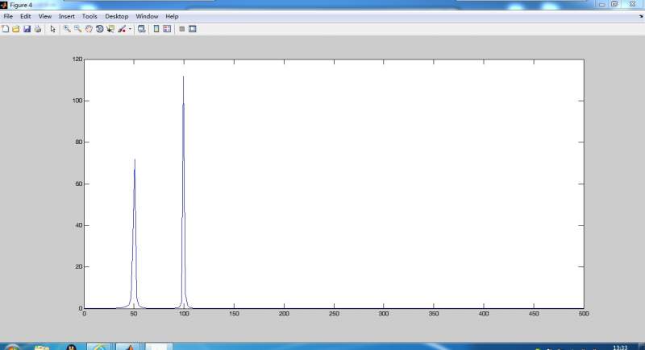The height and width of the screenshot is (350, 645).
Task: Open the Help menu
Action: click(x=172, y=16)
